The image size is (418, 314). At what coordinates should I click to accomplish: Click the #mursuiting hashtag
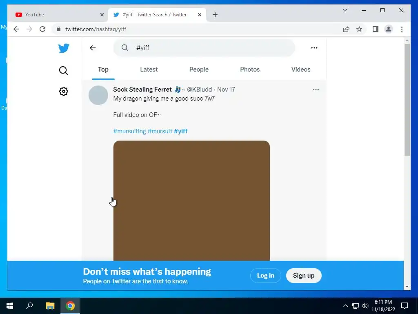(x=129, y=131)
